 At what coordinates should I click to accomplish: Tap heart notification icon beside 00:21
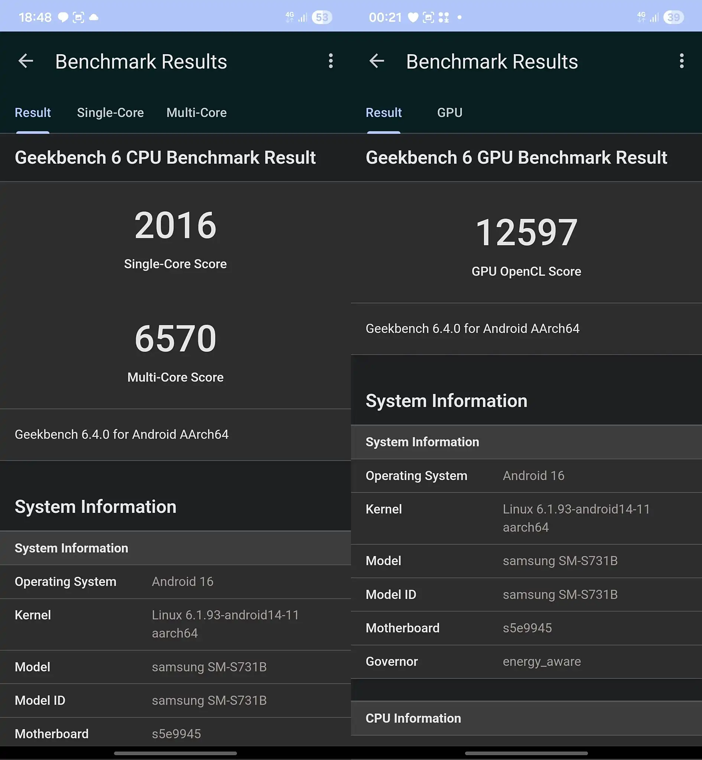point(413,17)
